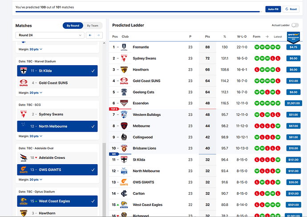The image size is (307, 217).
Task: Click the West Coast Eagles logo in ladder
Action: pyautogui.click(x=124, y=205)
